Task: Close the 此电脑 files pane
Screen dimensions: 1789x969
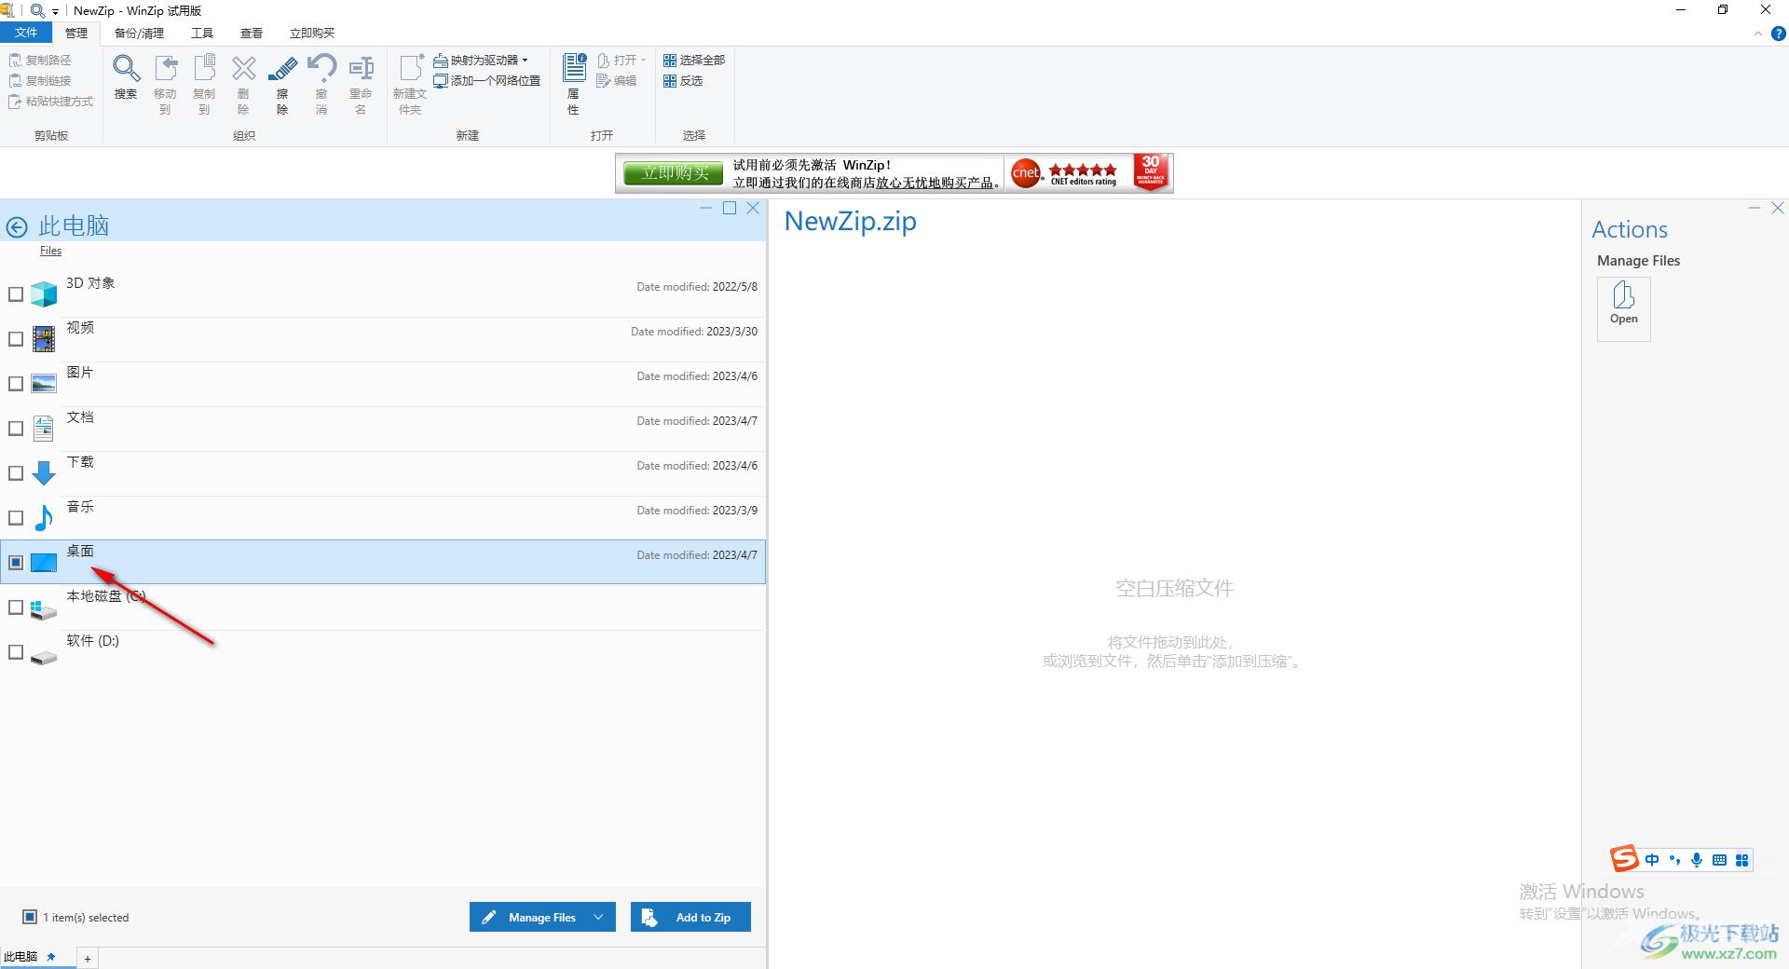Action: pyautogui.click(x=753, y=209)
